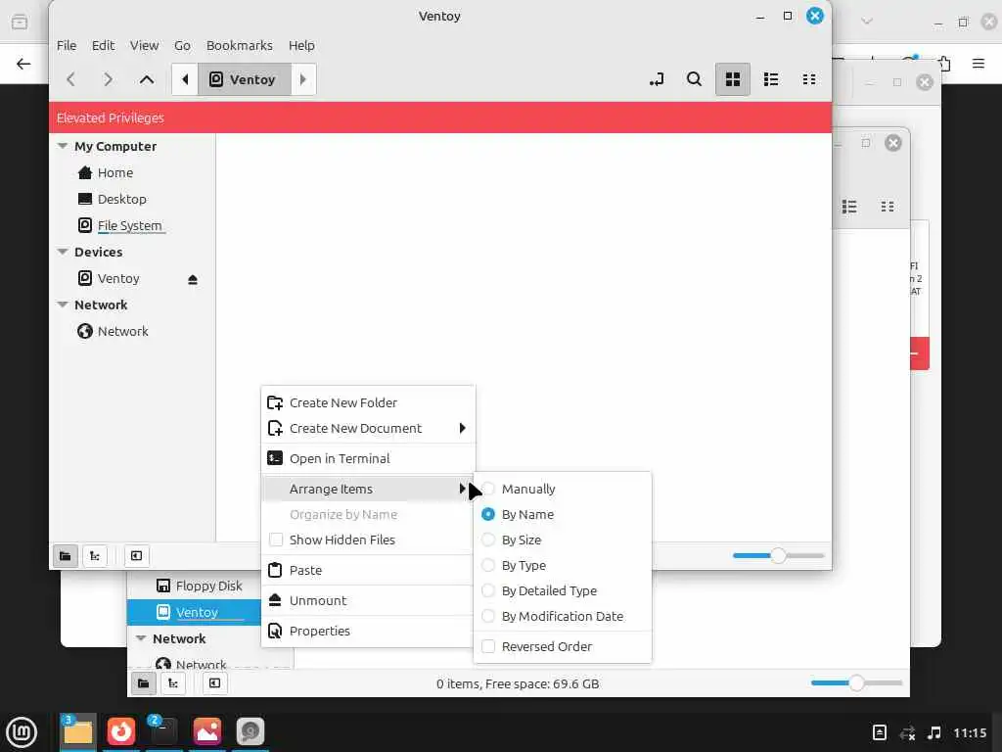Go up to the parent folder

click(x=147, y=79)
